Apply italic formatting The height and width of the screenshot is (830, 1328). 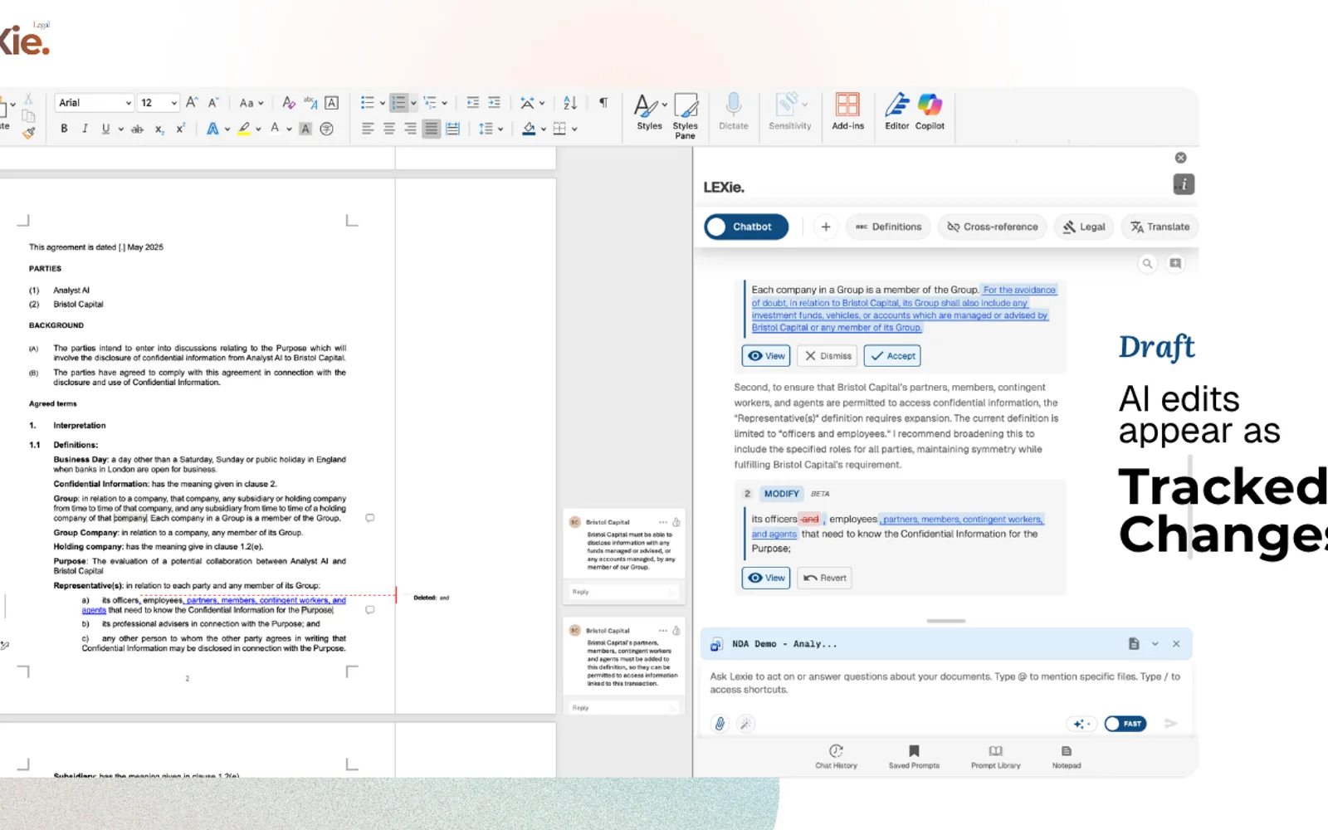(85, 129)
